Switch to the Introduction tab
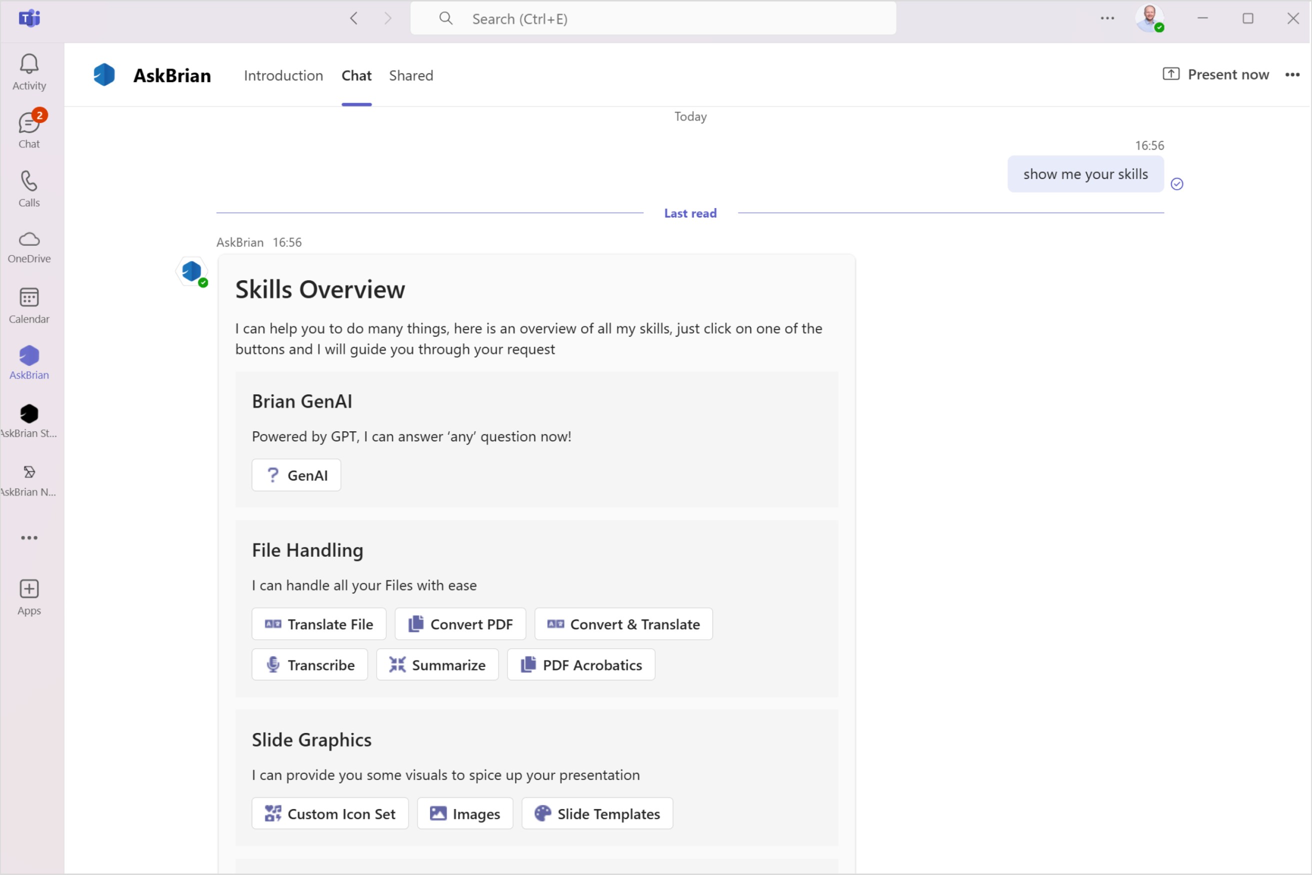Screen dimensions: 1312x875 coord(283,76)
